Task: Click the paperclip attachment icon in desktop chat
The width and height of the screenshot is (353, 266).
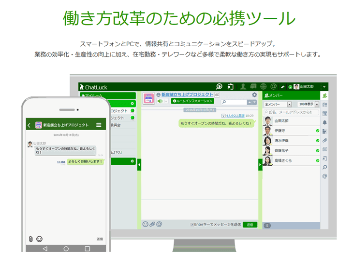Action: tap(152, 224)
